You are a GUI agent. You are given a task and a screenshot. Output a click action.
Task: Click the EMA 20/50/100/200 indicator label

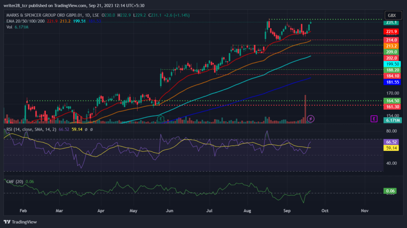click(25, 21)
